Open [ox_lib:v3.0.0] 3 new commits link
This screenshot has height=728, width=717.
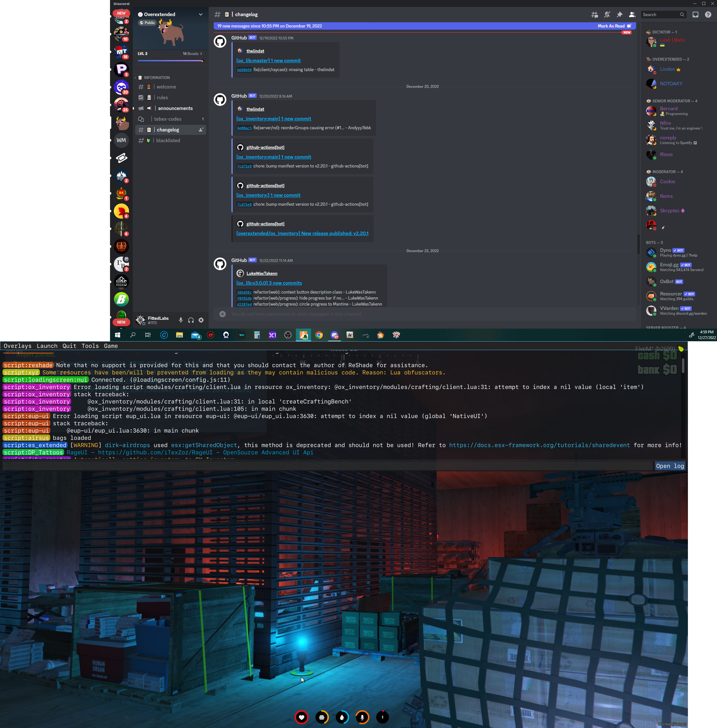pyautogui.click(x=269, y=283)
